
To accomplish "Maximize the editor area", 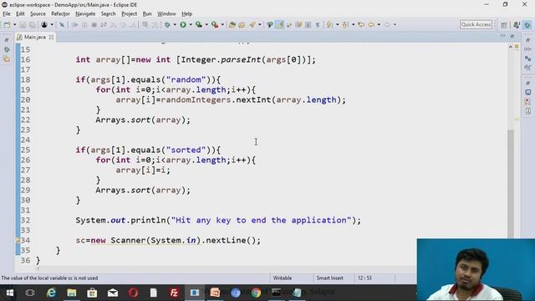I will click(x=512, y=36).
